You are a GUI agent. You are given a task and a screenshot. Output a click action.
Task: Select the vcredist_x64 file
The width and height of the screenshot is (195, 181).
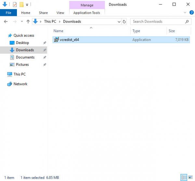pyautogui.click(x=121, y=40)
